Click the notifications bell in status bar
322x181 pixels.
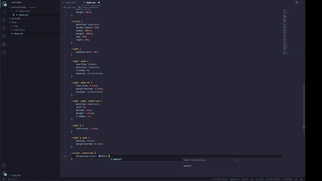click(301, 179)
